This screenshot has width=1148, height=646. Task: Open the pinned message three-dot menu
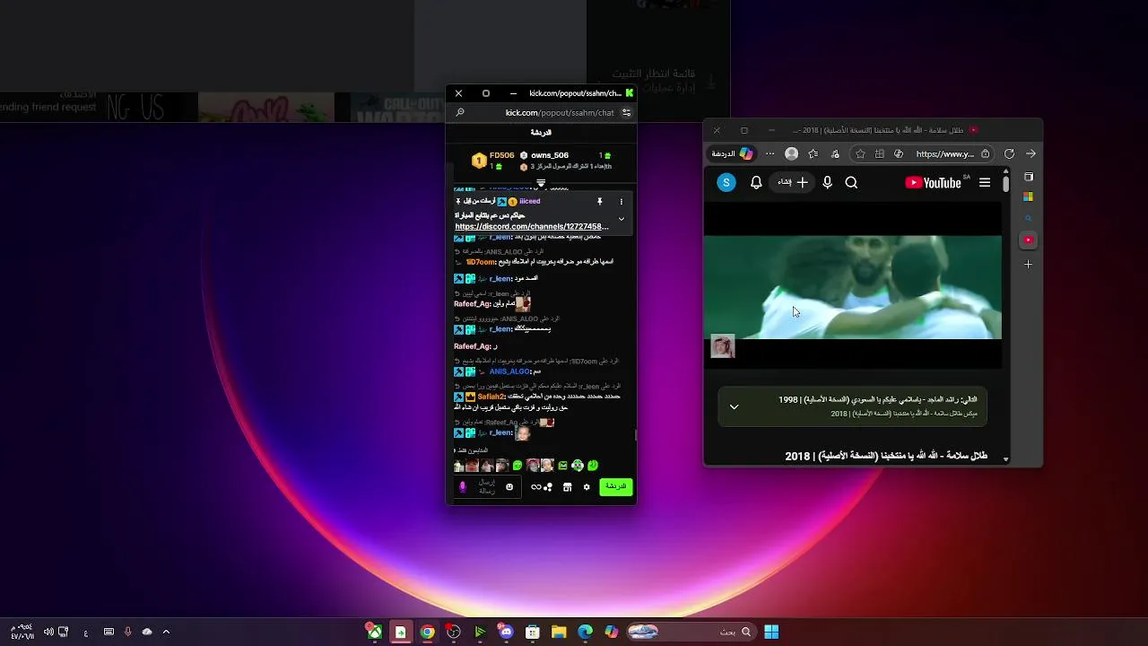pos(621,202)
